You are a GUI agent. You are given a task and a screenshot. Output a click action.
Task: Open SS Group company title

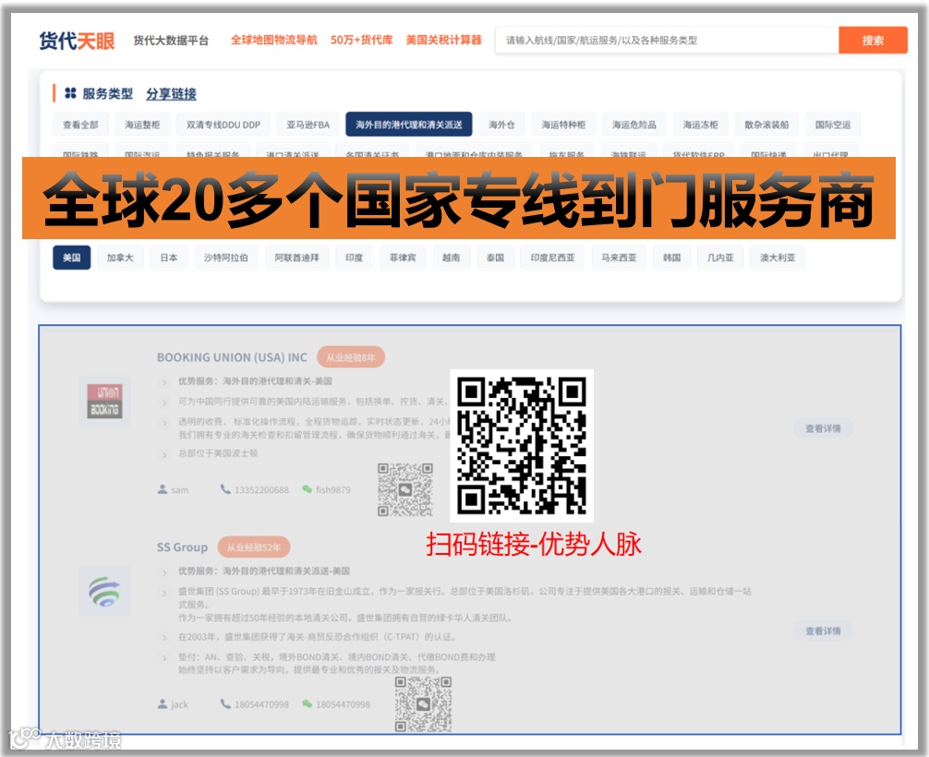tap(183, 547)
